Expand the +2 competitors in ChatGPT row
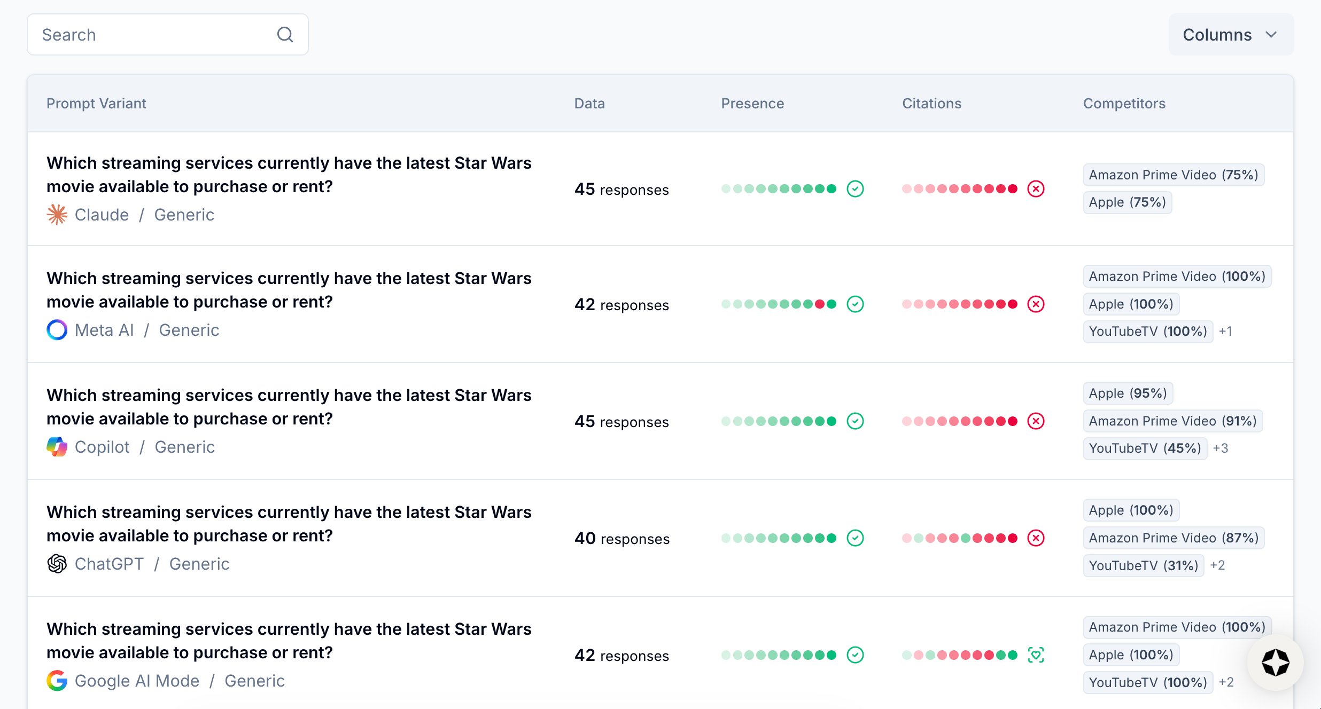Viewport: 1321px width, 709px height. pyautogui.click(x=1217, y=565)
